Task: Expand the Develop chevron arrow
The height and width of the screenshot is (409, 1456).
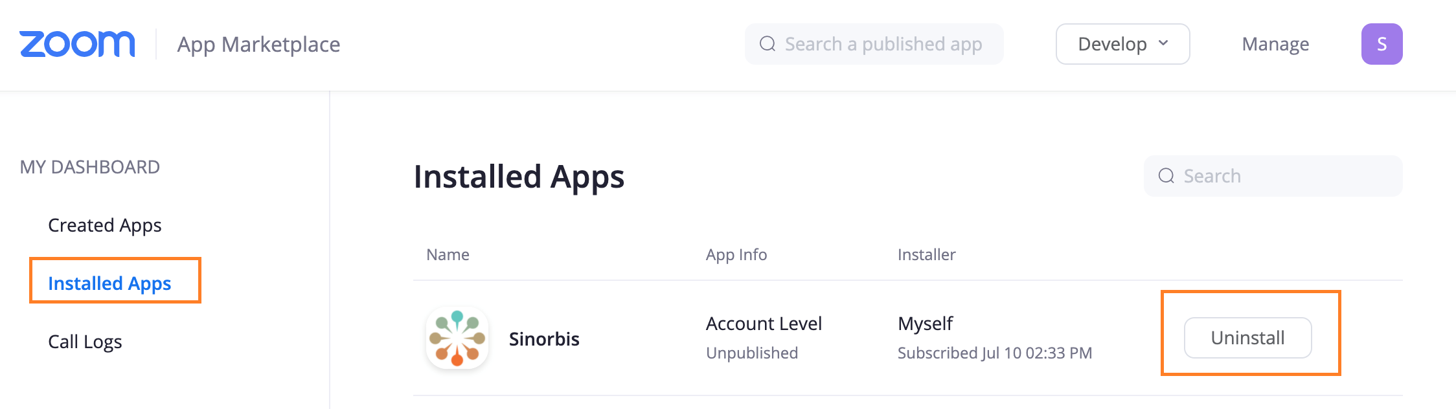Action: pos(1163,43)
